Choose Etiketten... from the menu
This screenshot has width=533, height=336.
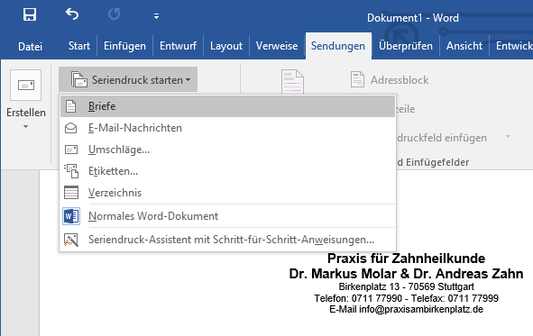(x=228, y=171)
